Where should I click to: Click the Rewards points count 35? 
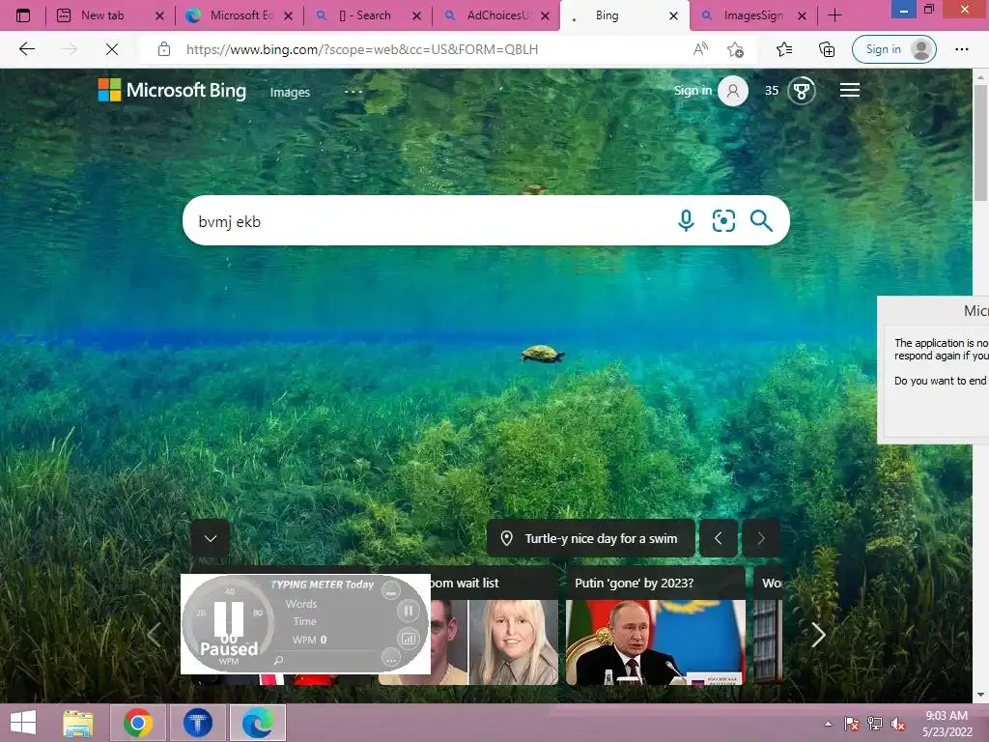click(x=772, y=91)
